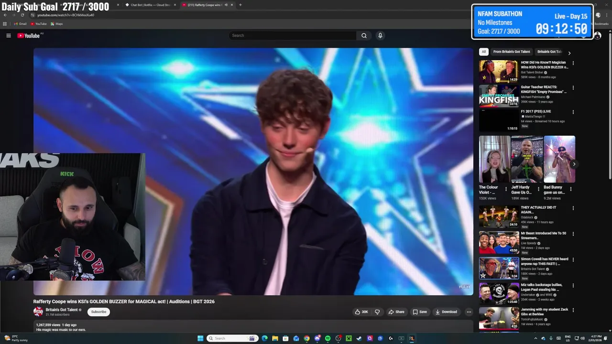Open options for Mr Beast Introduced Me video
The width and height of the screenshot is (612, 344).
click(x=573, y=234)
